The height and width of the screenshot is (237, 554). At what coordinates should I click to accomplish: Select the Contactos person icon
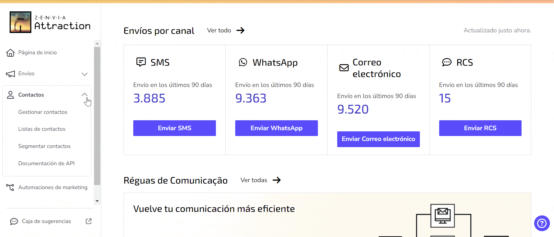(x=11, y=95)
